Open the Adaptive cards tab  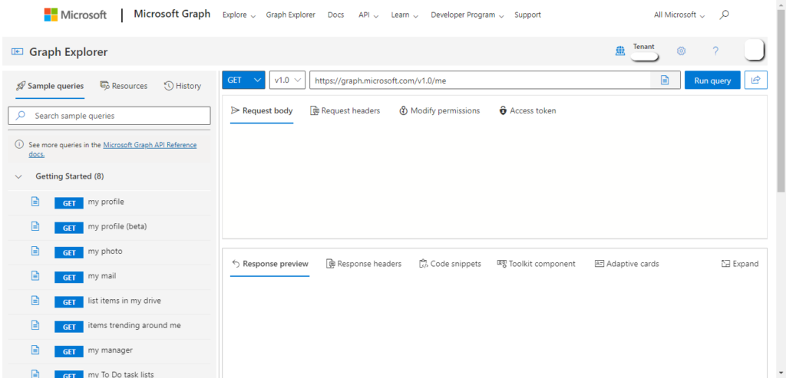pyautogui.click(x=626, y=264)
